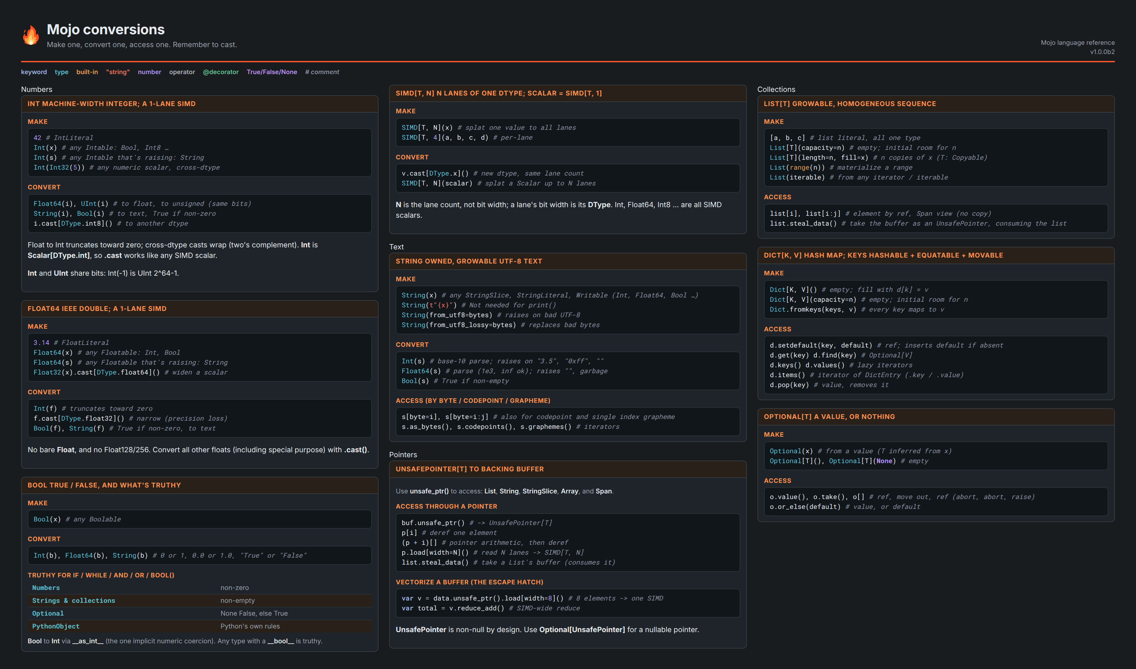Click the 'Optional' row in truthy table

[x=200, y=614]
